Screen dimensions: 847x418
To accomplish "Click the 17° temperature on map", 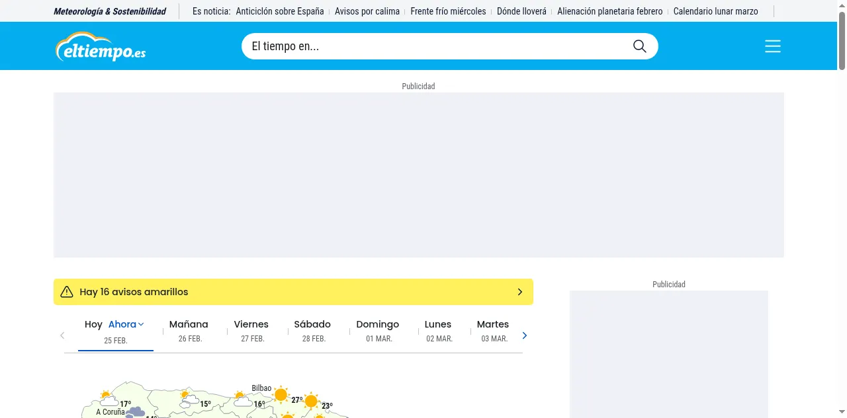I will tap(125, 404).
